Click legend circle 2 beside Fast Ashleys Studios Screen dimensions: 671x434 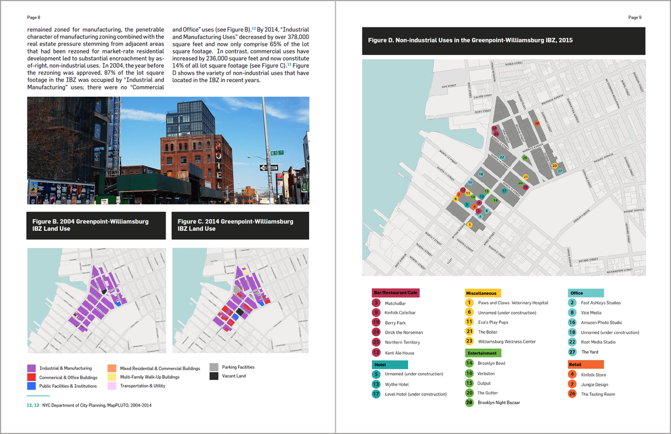pos(572,302)
